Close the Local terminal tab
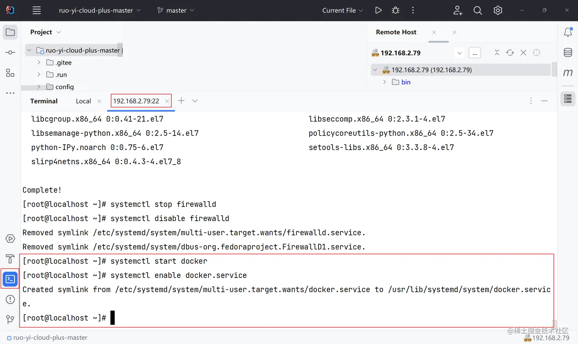The image size is (578, 344). pos(99,101)
